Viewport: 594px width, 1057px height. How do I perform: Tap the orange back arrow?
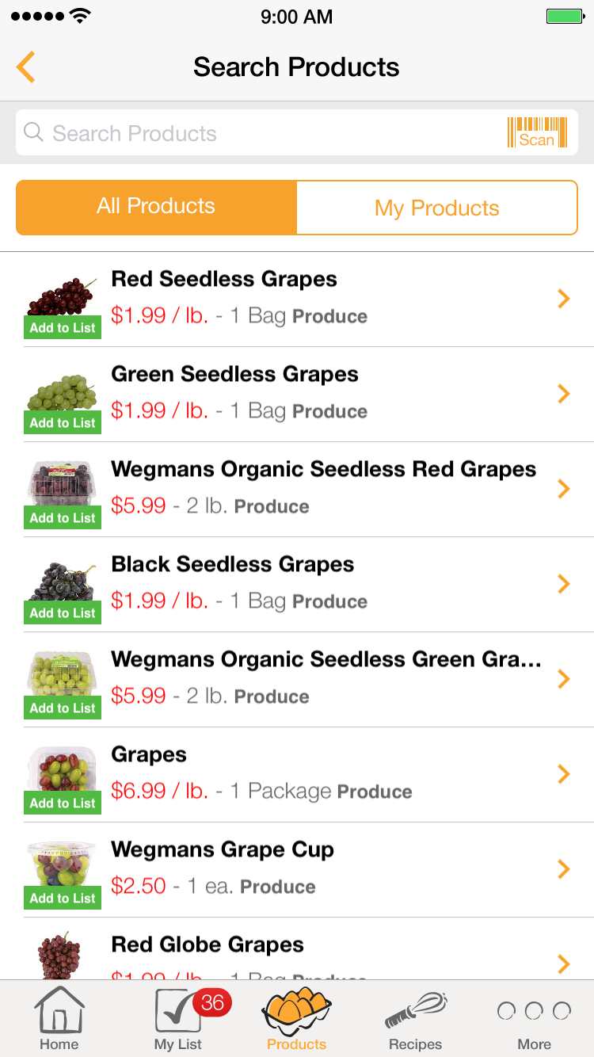click(x=26, y=67)
